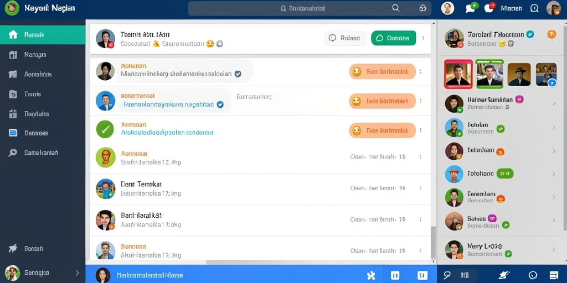
Task: Expand the chevron on the Saloia contact
Action: pyautogui.click(x=554, y=221)
